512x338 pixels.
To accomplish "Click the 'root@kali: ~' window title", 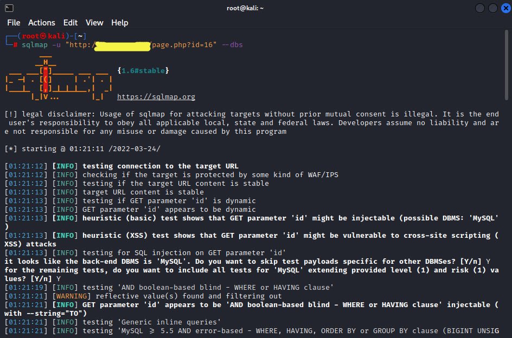I will click(245, 8).
